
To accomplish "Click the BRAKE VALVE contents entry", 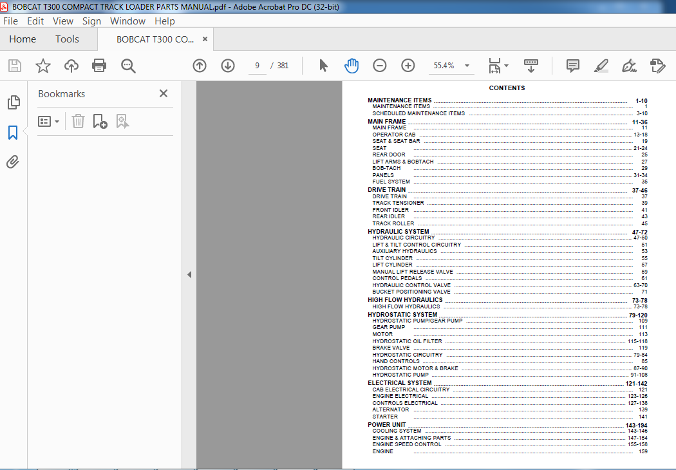I will pos(391,348).
